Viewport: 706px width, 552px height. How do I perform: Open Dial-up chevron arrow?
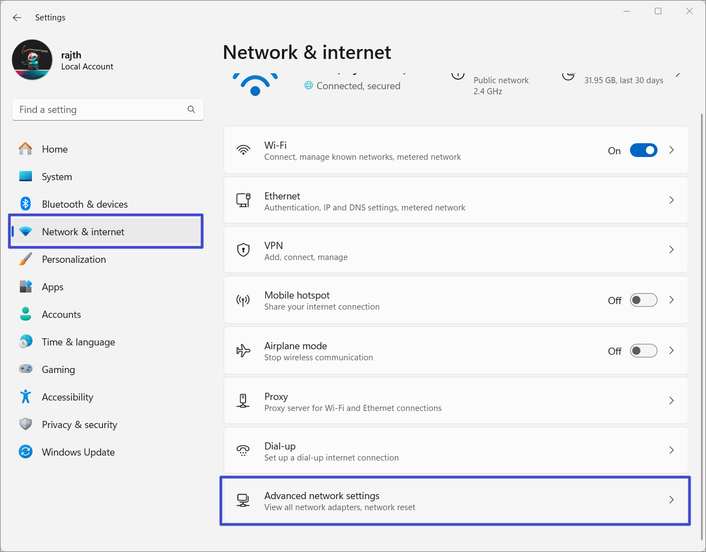pos(671,450)
